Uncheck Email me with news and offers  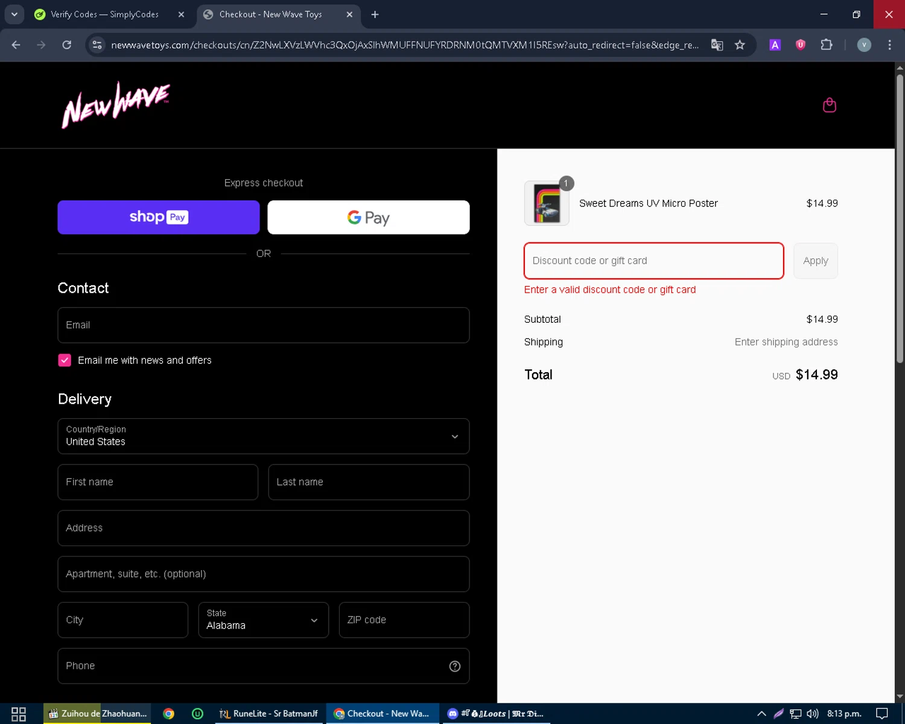(x=65, y=360)
